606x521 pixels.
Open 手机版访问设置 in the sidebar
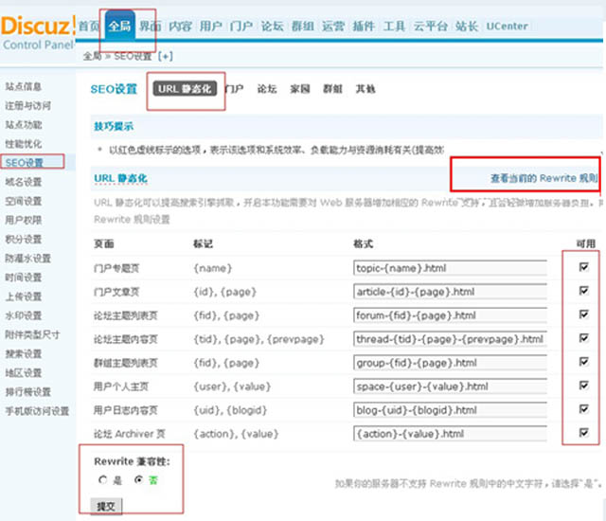[x=37, y=411]
